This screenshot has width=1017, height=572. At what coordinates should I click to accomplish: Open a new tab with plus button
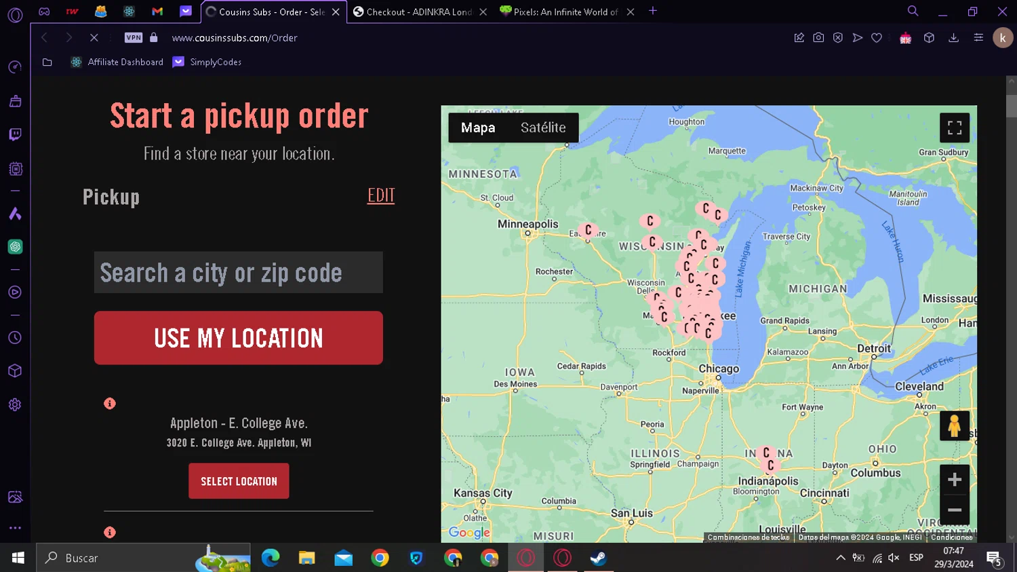[x=653, y=11]
